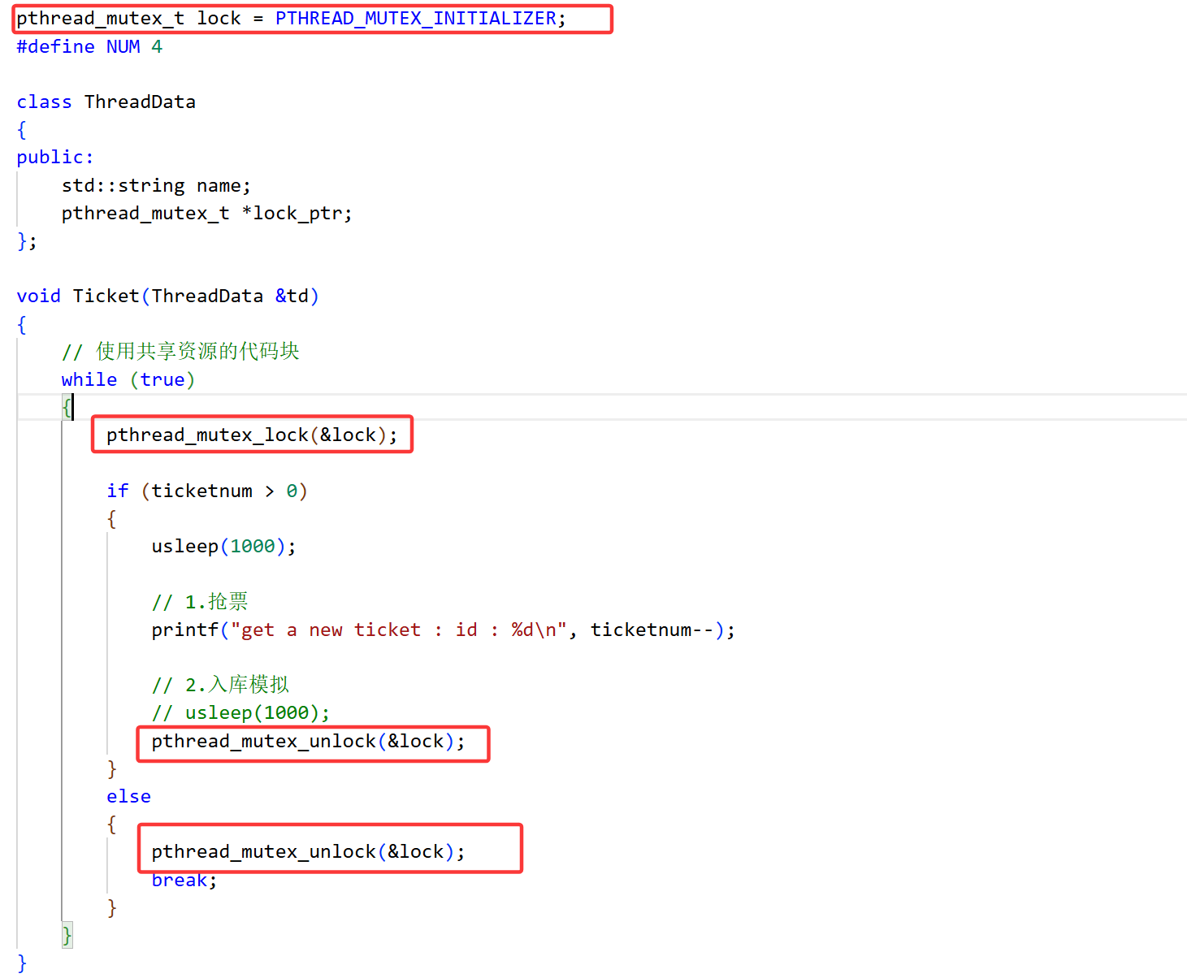1187x978 pixels.
Task: Click pthread_mutex_unlock above the break statement
Action: (x=308, y=851)
